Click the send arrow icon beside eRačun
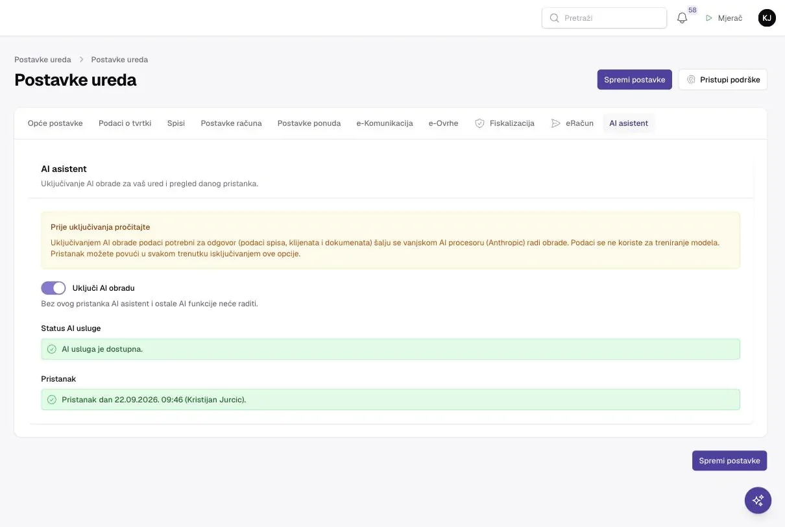Screen dimensions: 785x527 pos(555,123)
